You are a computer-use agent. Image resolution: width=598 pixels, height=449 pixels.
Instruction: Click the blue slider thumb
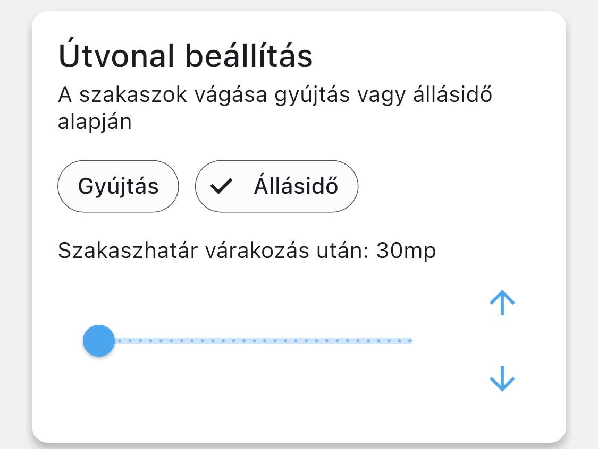[99, 341]
